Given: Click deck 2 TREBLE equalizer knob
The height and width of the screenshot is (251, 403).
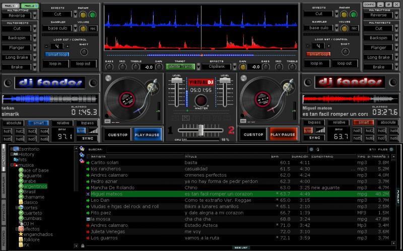Looking at the screenshot, I should click(x=292, y=67).
